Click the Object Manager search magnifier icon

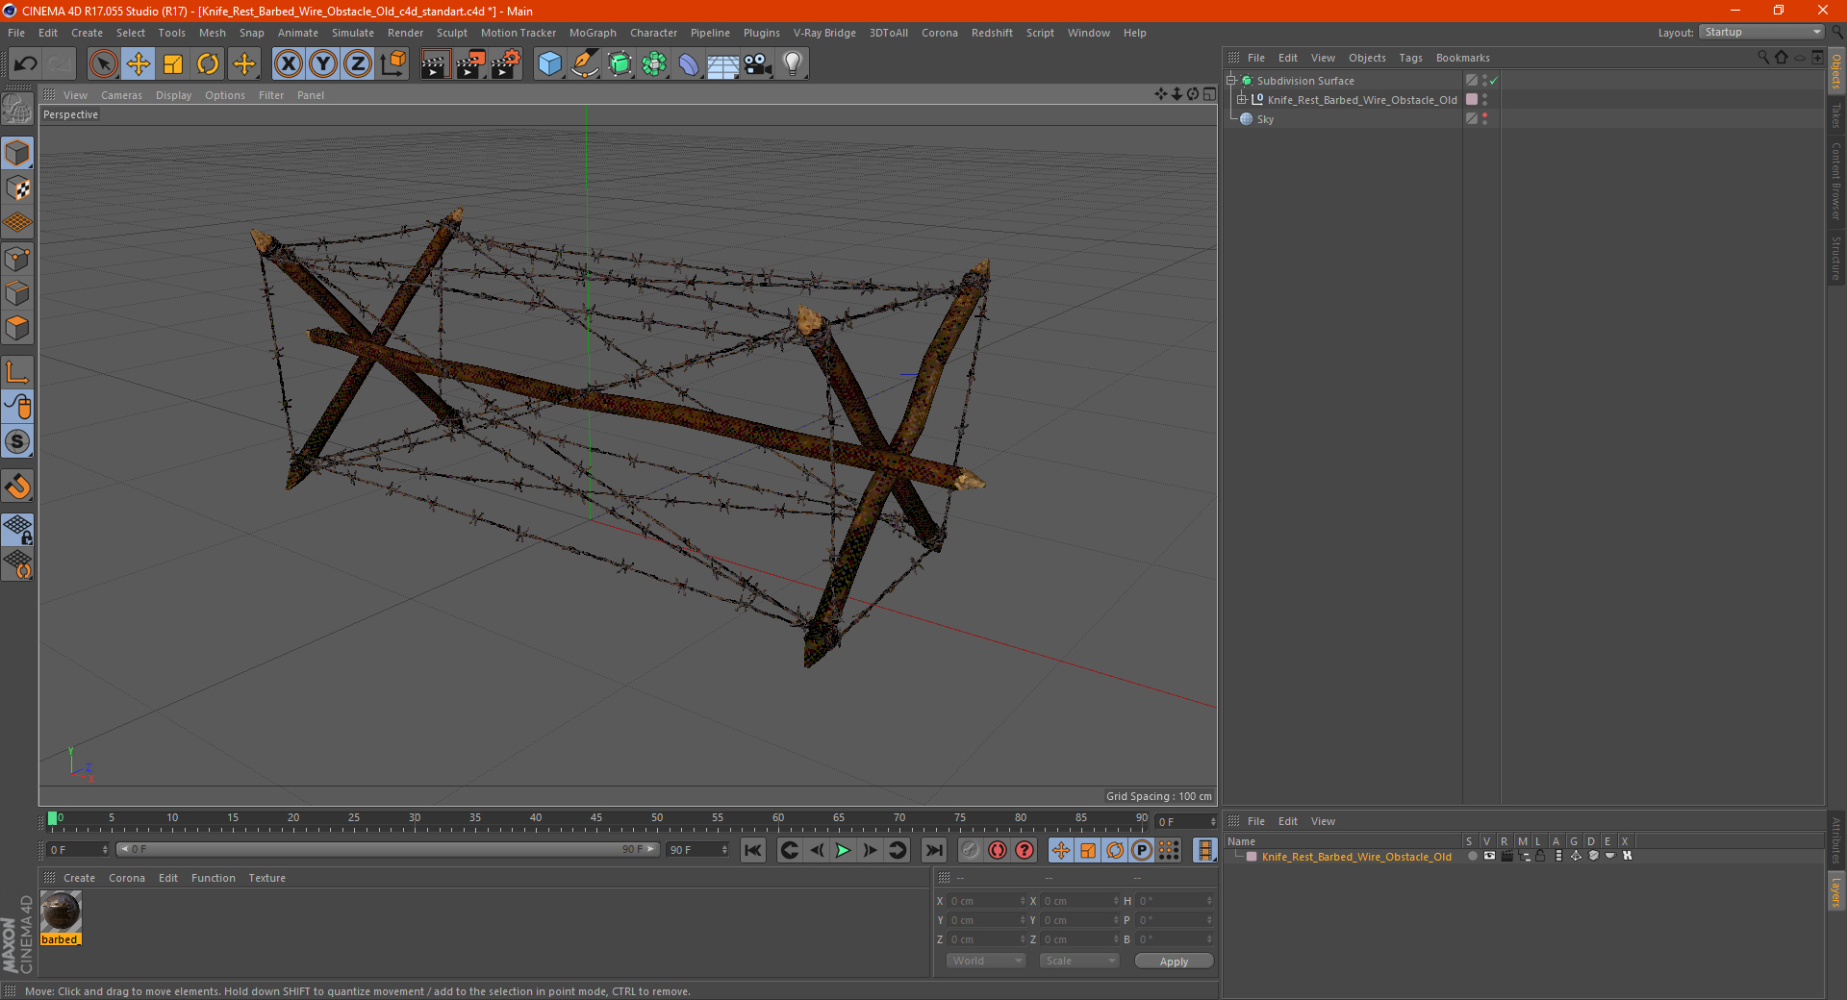click(1762, 58)
